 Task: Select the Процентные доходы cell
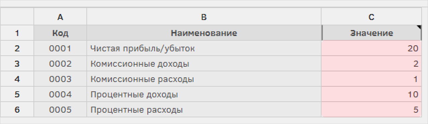(x=204, y=95)
